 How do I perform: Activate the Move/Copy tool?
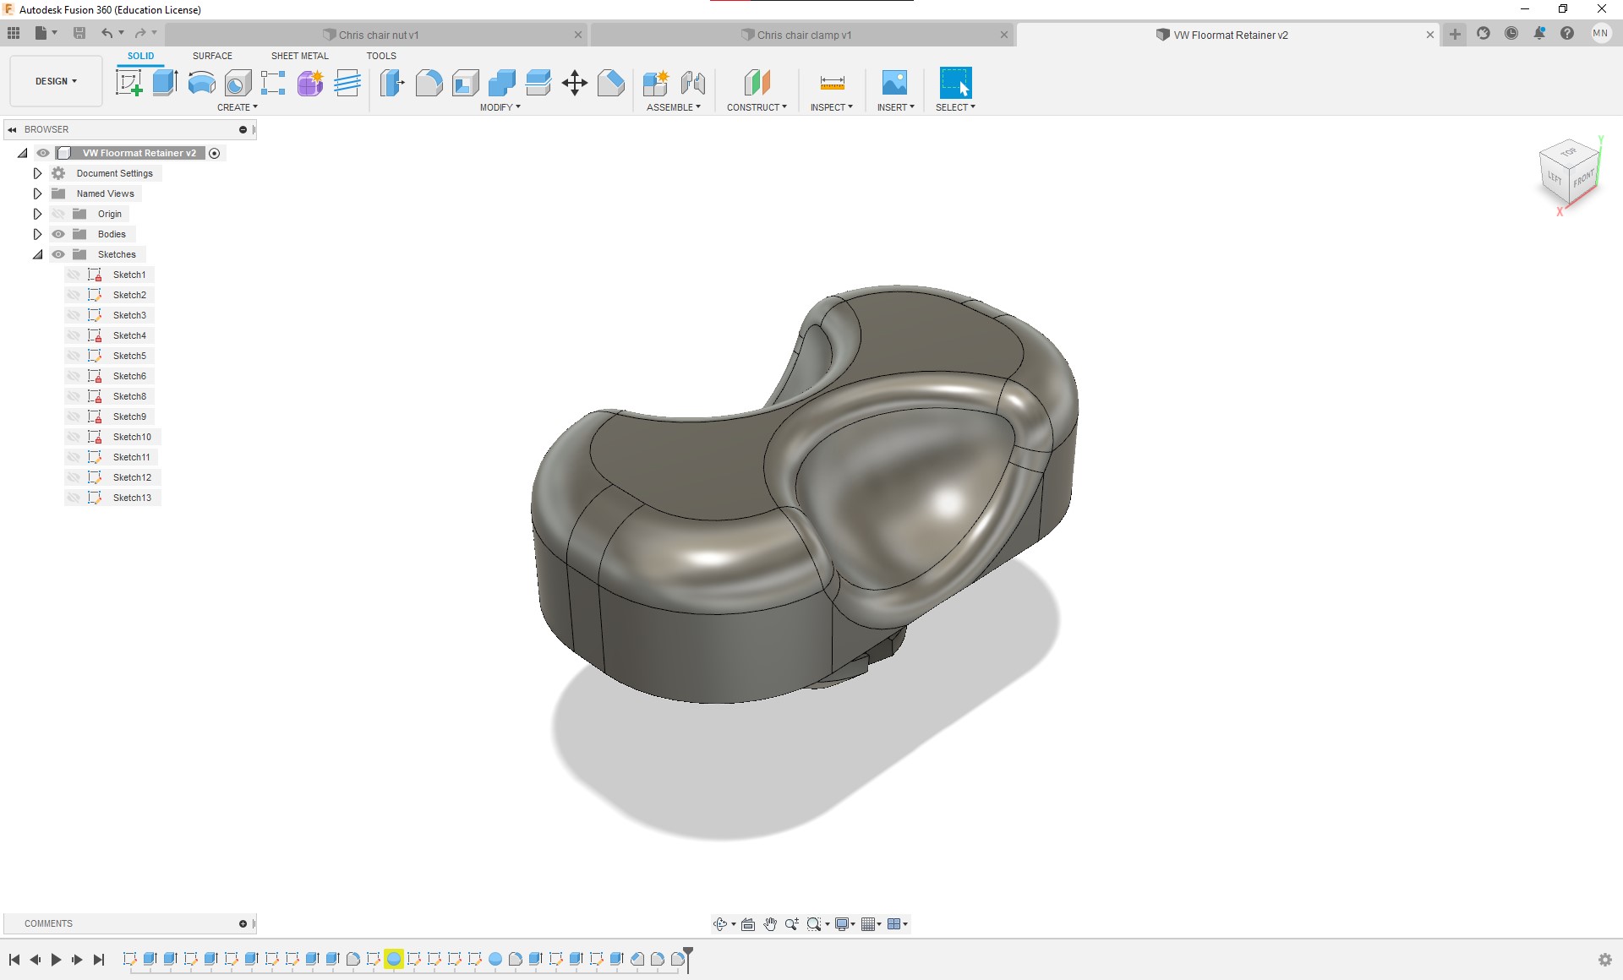pos(576,83)
